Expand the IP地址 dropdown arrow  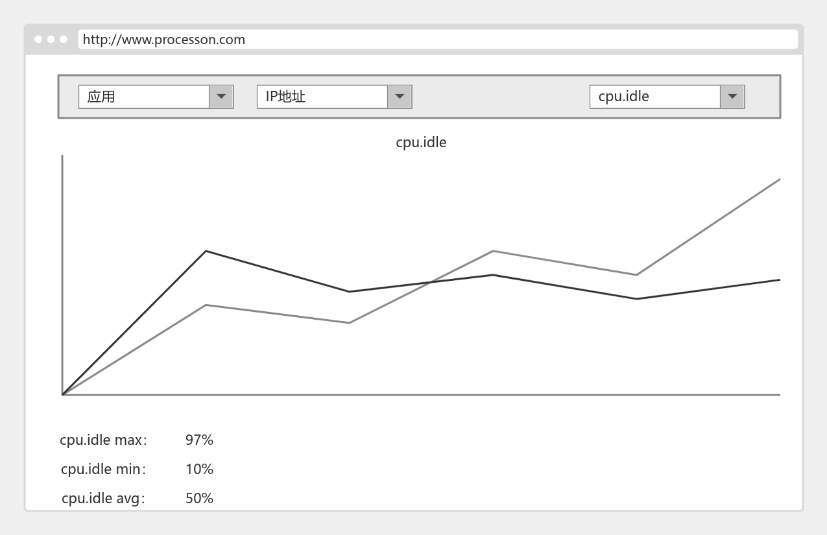coord(400,97)
